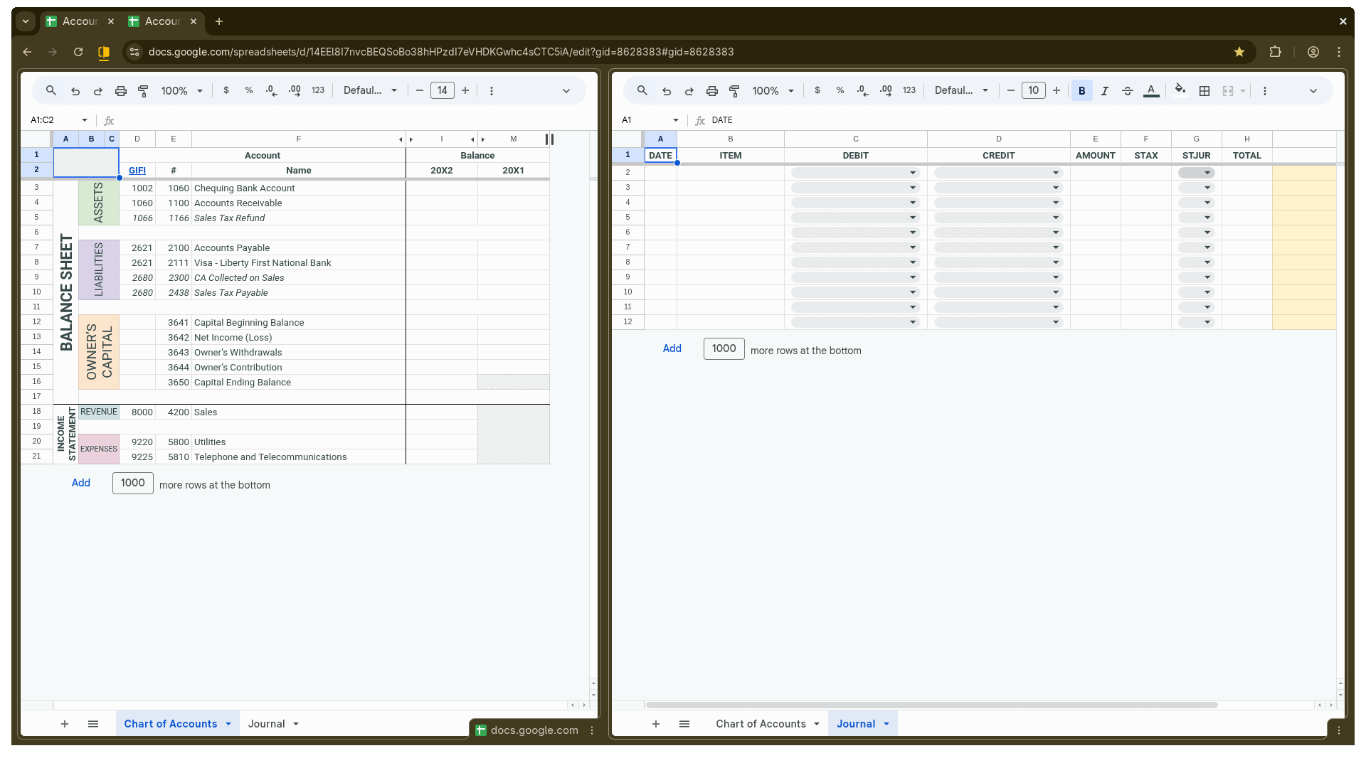Click the Add button below the Journal rows
1366x768 pixels.
pos(672,348)
